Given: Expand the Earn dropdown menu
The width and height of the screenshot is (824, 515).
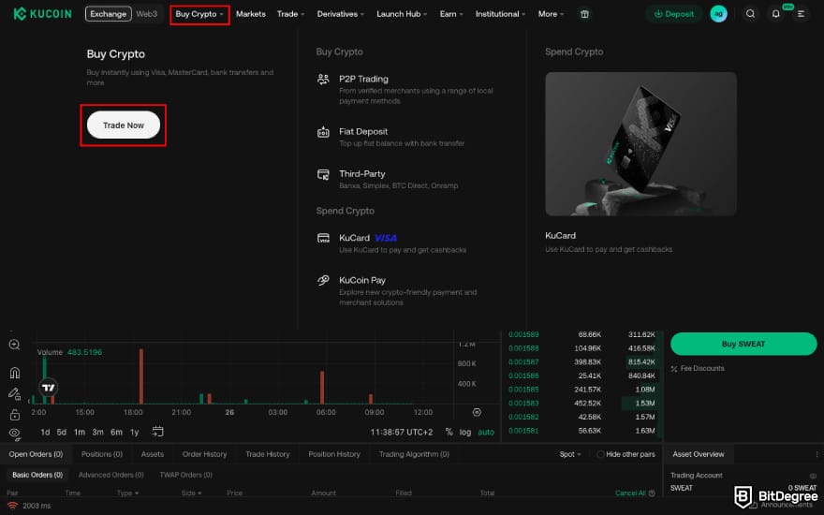Looking at the screenshot, I should coord(451,14).
